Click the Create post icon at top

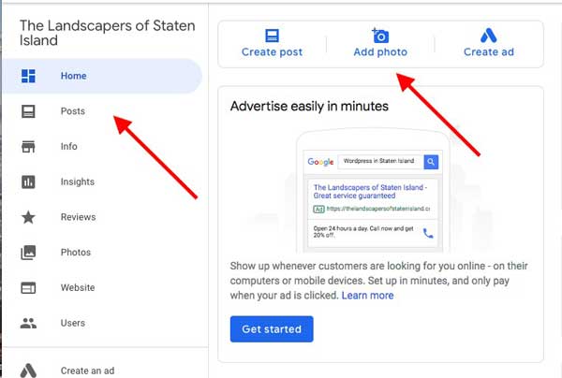(x=272, y=36)
